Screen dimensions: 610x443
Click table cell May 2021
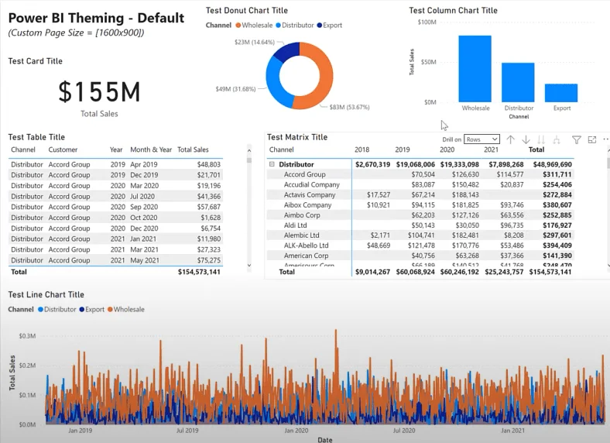145,260
